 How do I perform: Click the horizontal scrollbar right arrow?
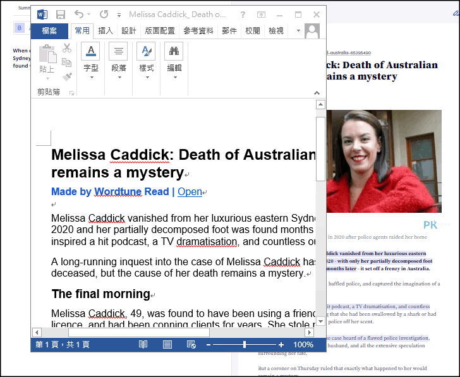(x=309, y=332)
